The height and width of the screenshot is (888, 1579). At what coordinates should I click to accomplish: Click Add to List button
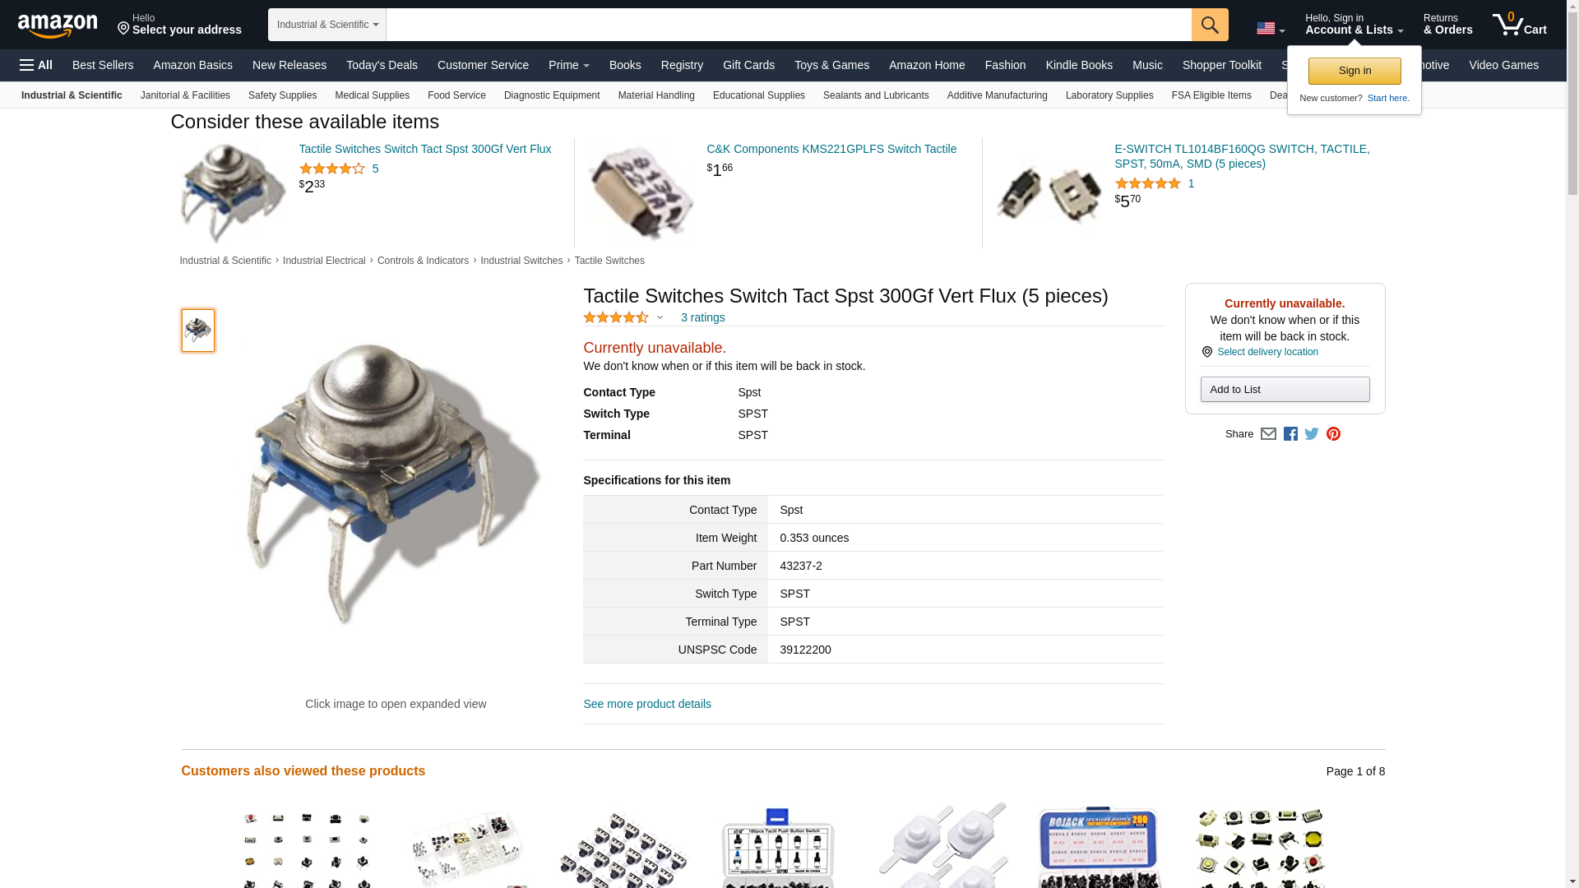coord(1285,390)
